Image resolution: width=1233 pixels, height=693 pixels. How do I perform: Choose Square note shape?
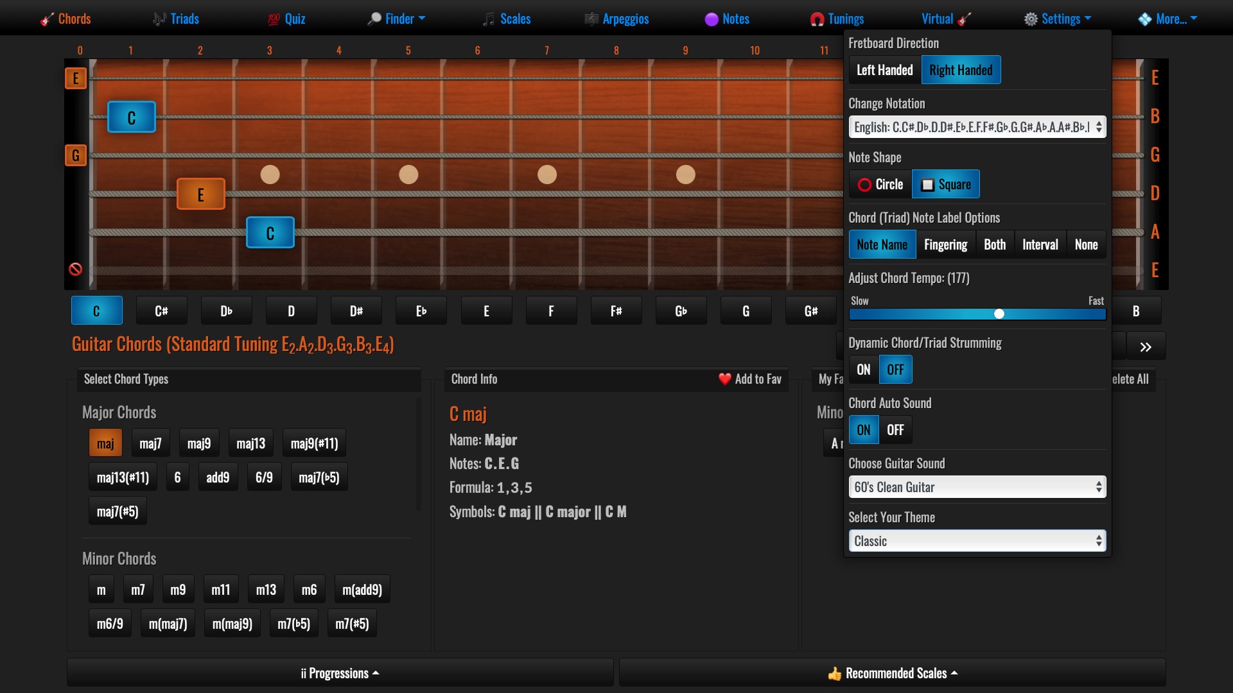(x=946, y=185)
